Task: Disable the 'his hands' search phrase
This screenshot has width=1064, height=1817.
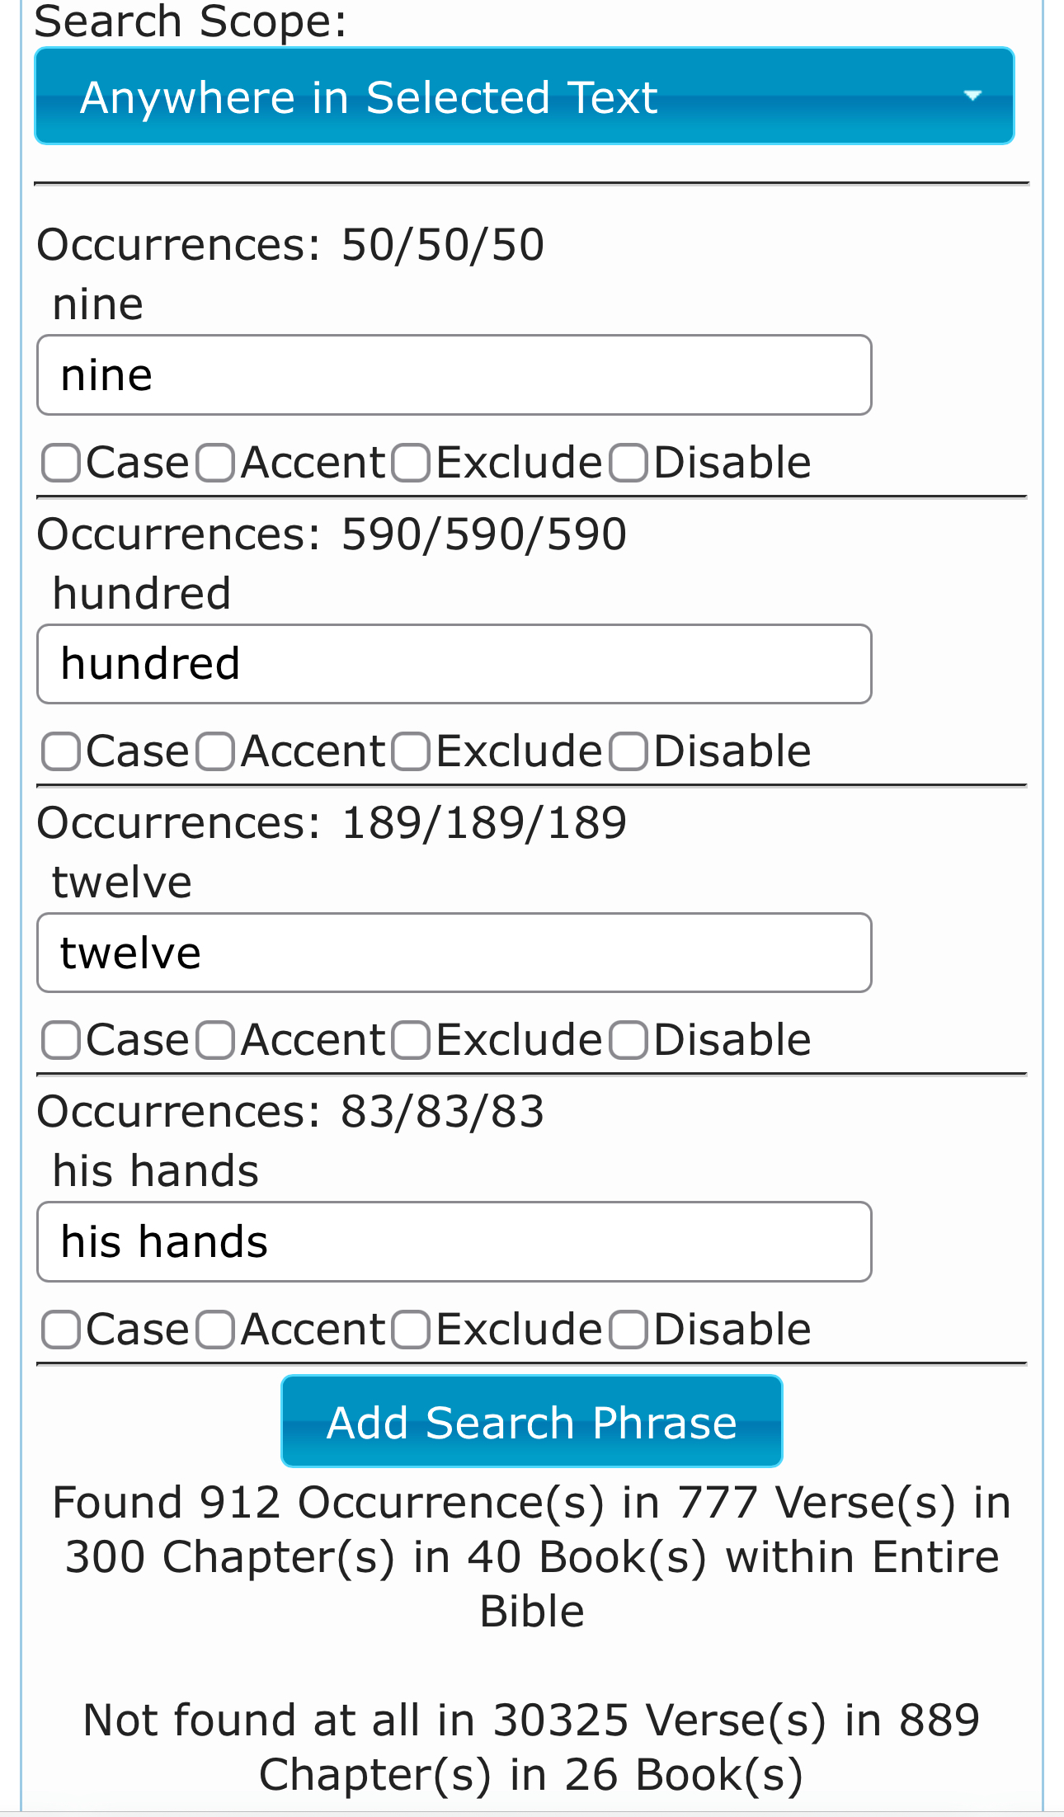Action: click(x=629, y=1330)
